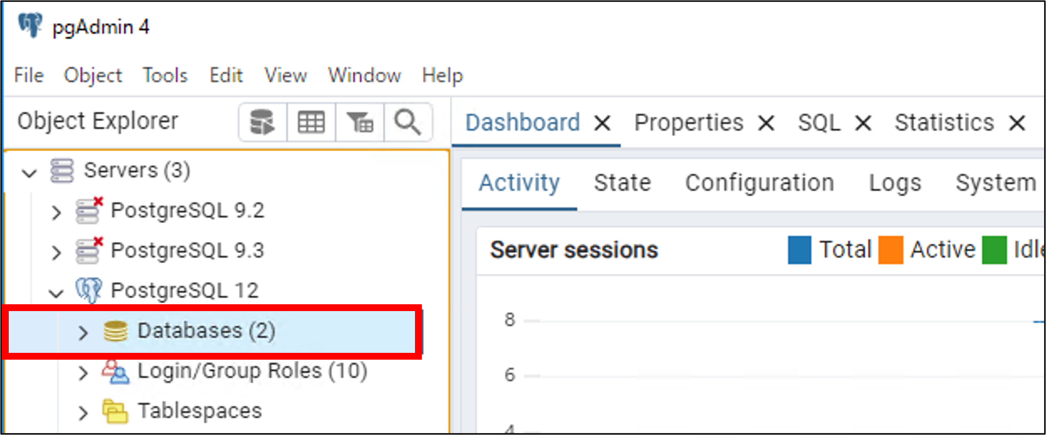Click the orange Active legend swatch
The width and height of the screenshot is (1046, 435).
(x=890, y=250)
